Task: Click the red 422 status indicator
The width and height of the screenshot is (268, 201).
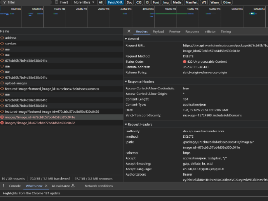Action: pyautogui.click(x=185, y=62)
